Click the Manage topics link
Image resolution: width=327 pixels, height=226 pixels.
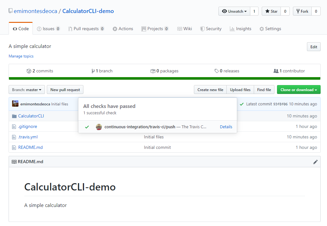pos(21,56)
